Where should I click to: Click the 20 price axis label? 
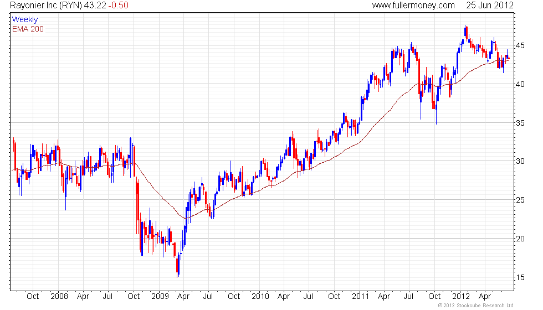pos(520,239)
